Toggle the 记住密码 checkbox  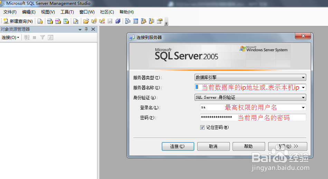(x=202, y=128)
